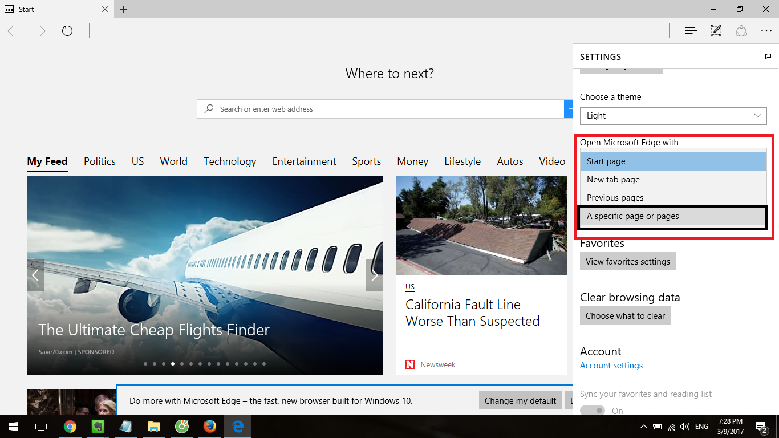Image resolution: width=779 pixels, height=438 pixels.
Task: Open the Autos feed tab
Action: click(x=510, y=161)
